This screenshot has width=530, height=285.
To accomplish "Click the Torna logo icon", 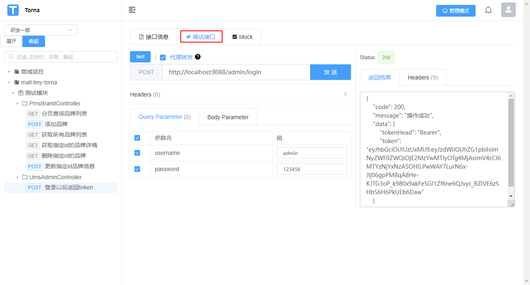I will pyautogui.click(x=13, y=10).
